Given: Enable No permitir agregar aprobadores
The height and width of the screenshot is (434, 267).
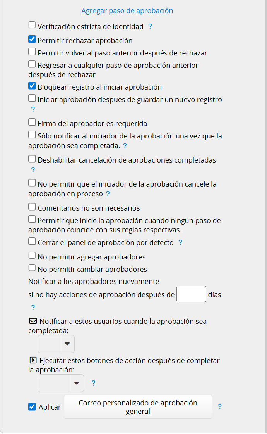Looking at the screenshot, I should click(x=32, y=256).
